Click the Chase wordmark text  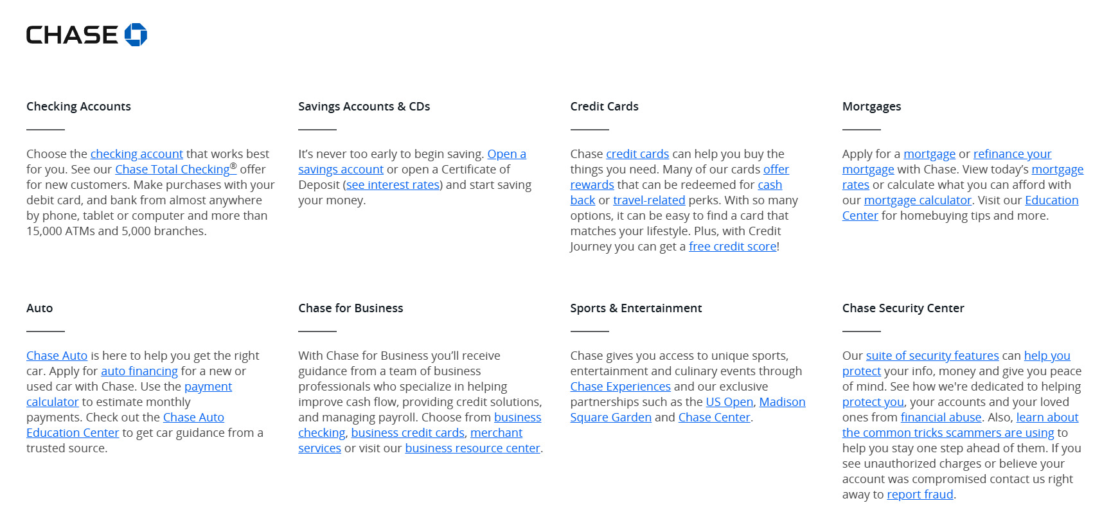pos(72,35)
